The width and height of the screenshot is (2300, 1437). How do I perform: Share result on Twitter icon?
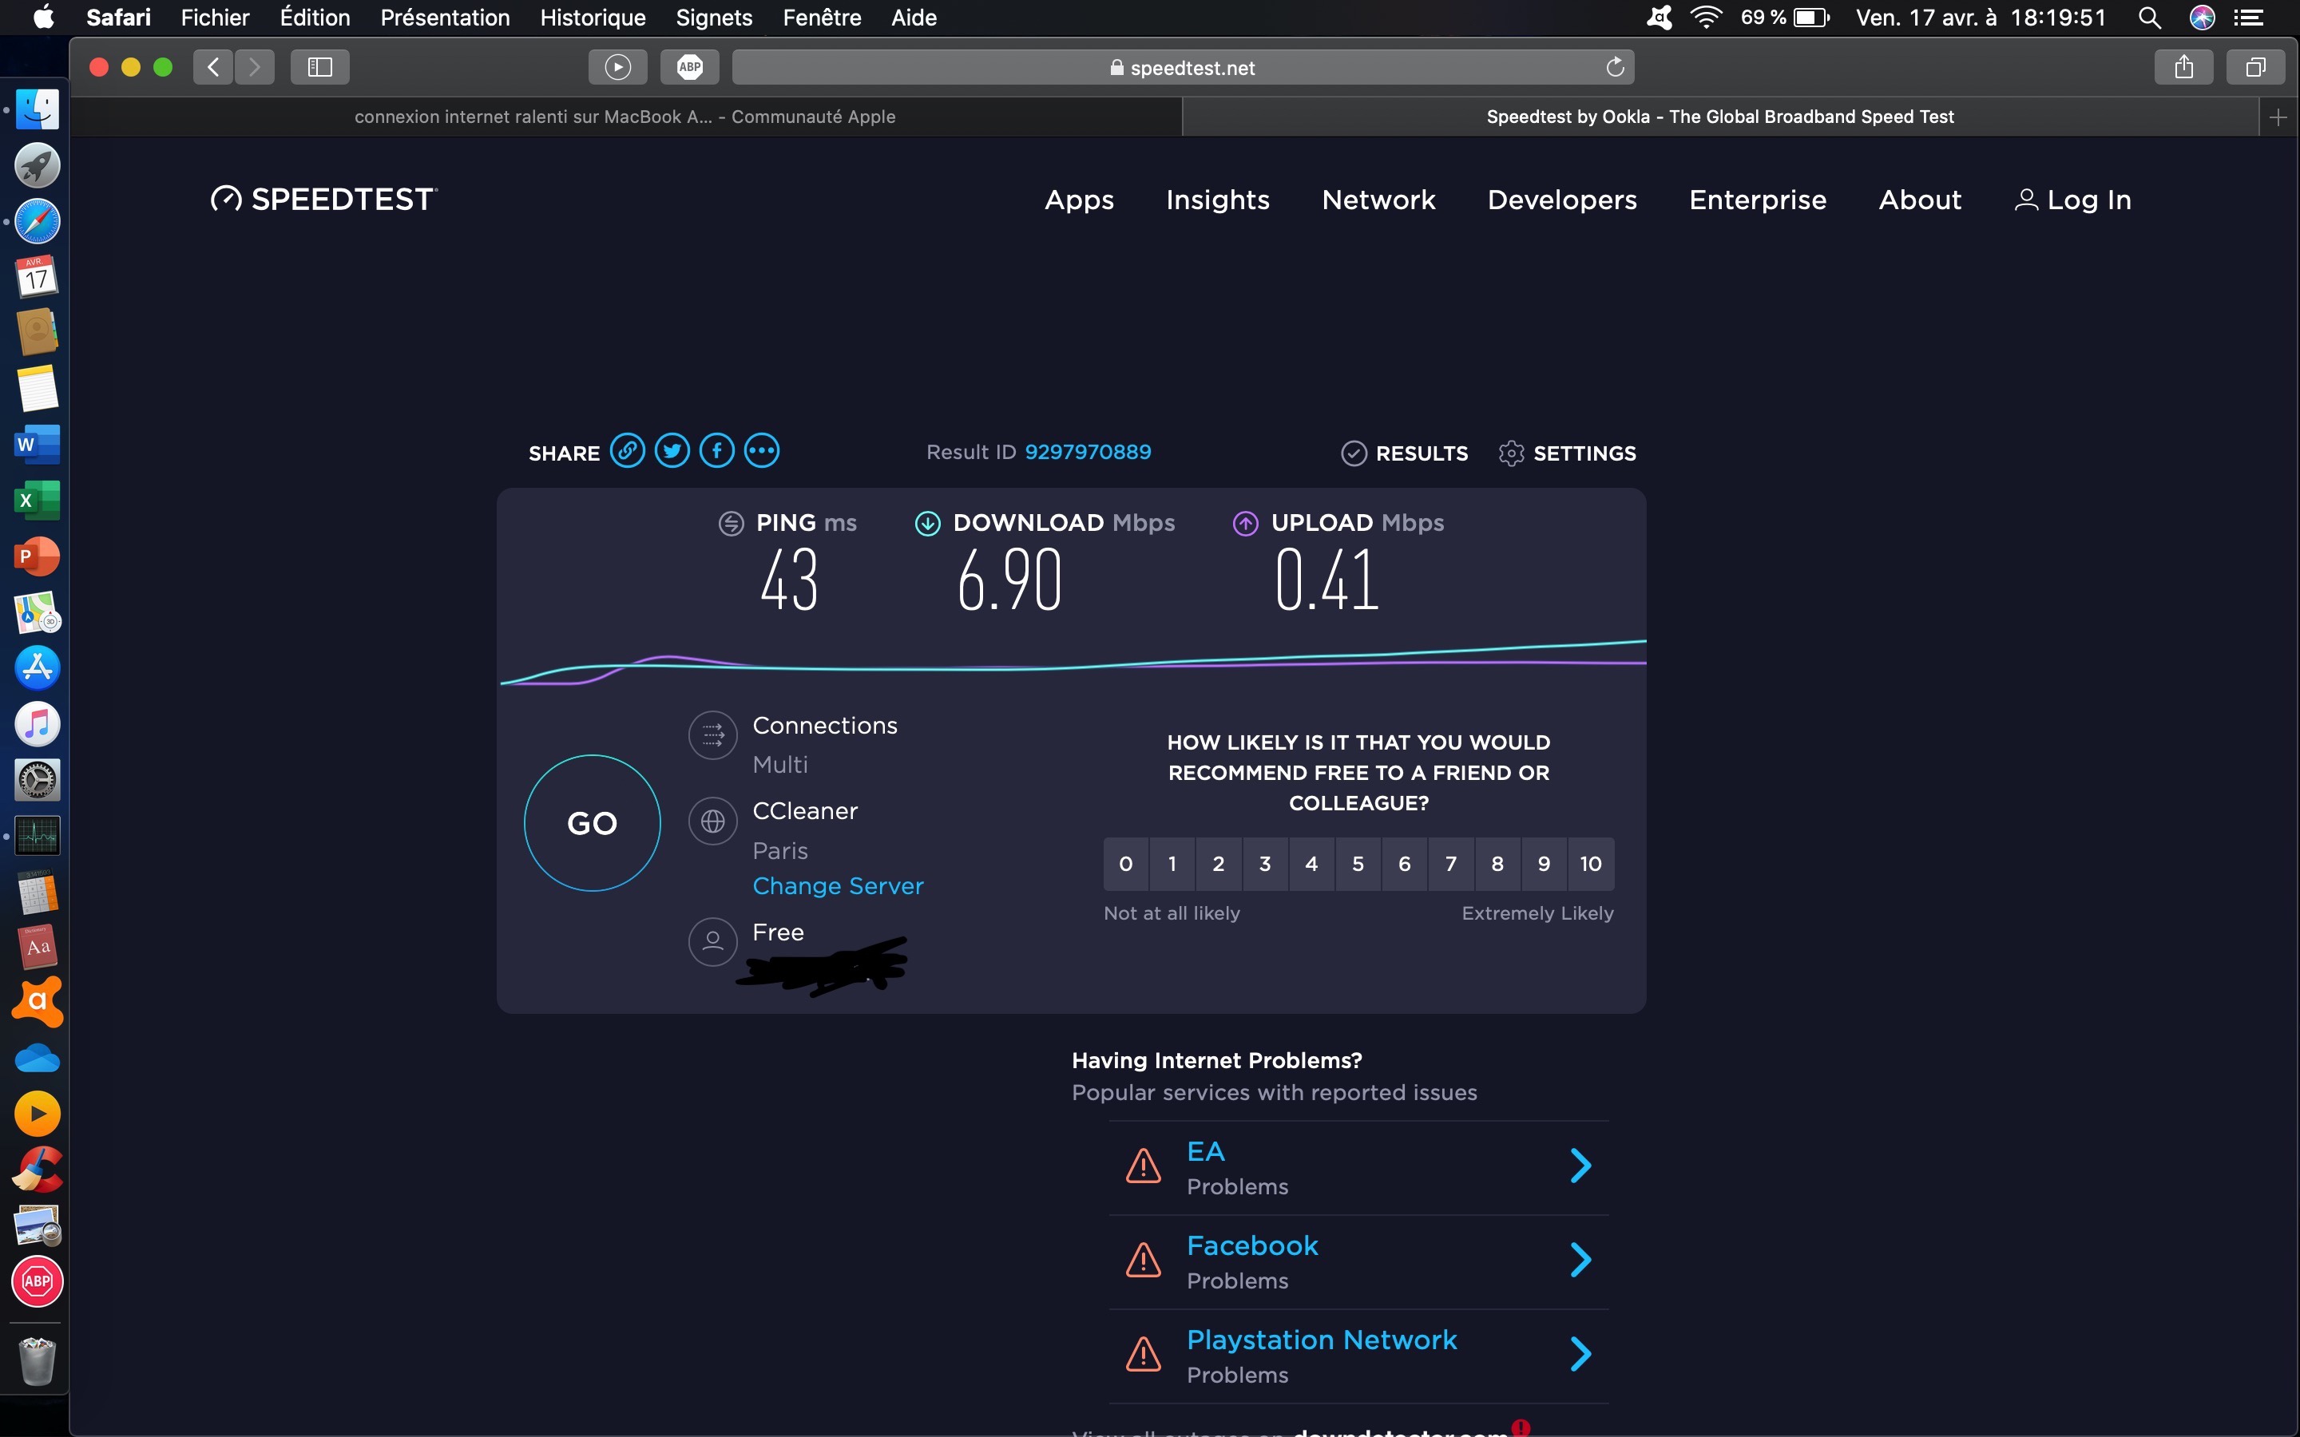tap(672, 450)
